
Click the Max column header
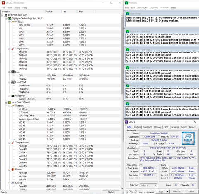[86, 12]
